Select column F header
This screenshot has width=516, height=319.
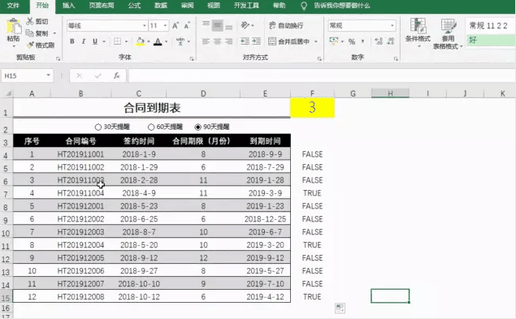point(312,93)
